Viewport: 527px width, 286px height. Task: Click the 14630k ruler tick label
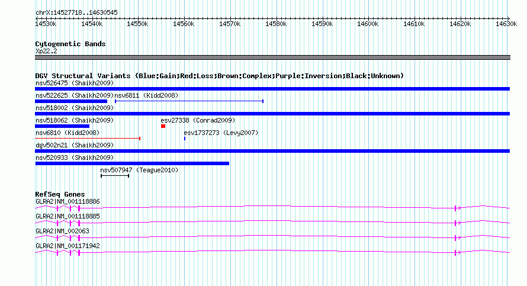[x=506, y=24]
